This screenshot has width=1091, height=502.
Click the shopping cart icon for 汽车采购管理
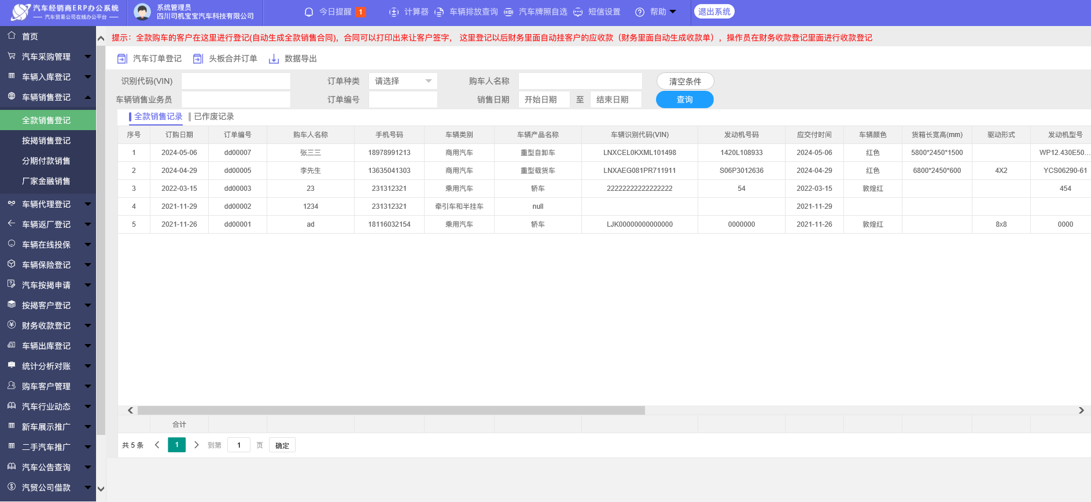12,56
